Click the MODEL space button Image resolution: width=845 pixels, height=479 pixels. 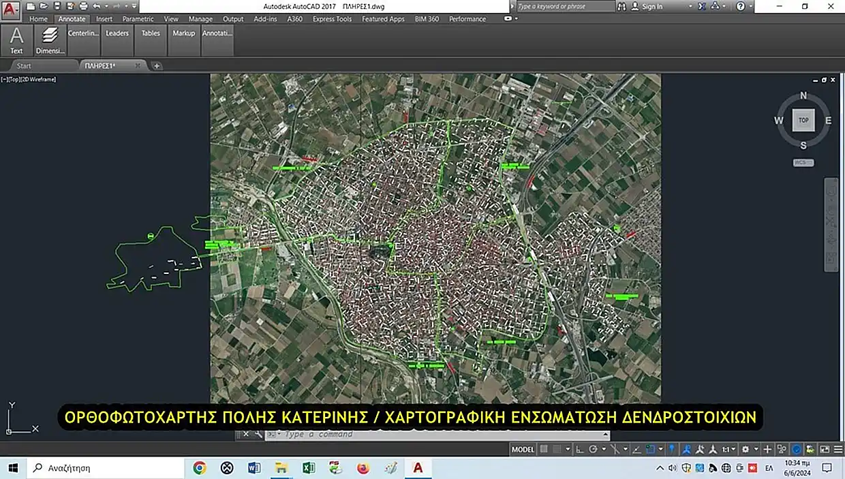coord(523,449)
